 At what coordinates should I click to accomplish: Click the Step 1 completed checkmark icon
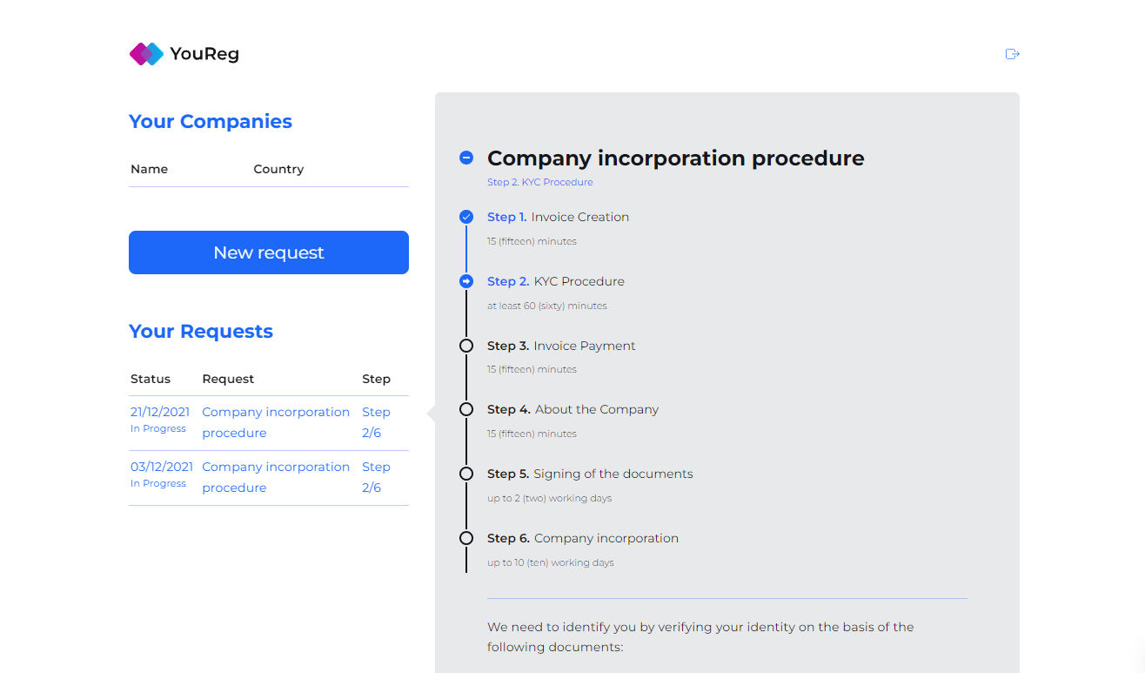click(x=466, y=217)
